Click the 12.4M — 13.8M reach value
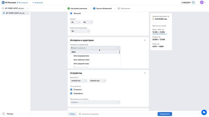This screenshot has width=209, height=117. (158, 32)
